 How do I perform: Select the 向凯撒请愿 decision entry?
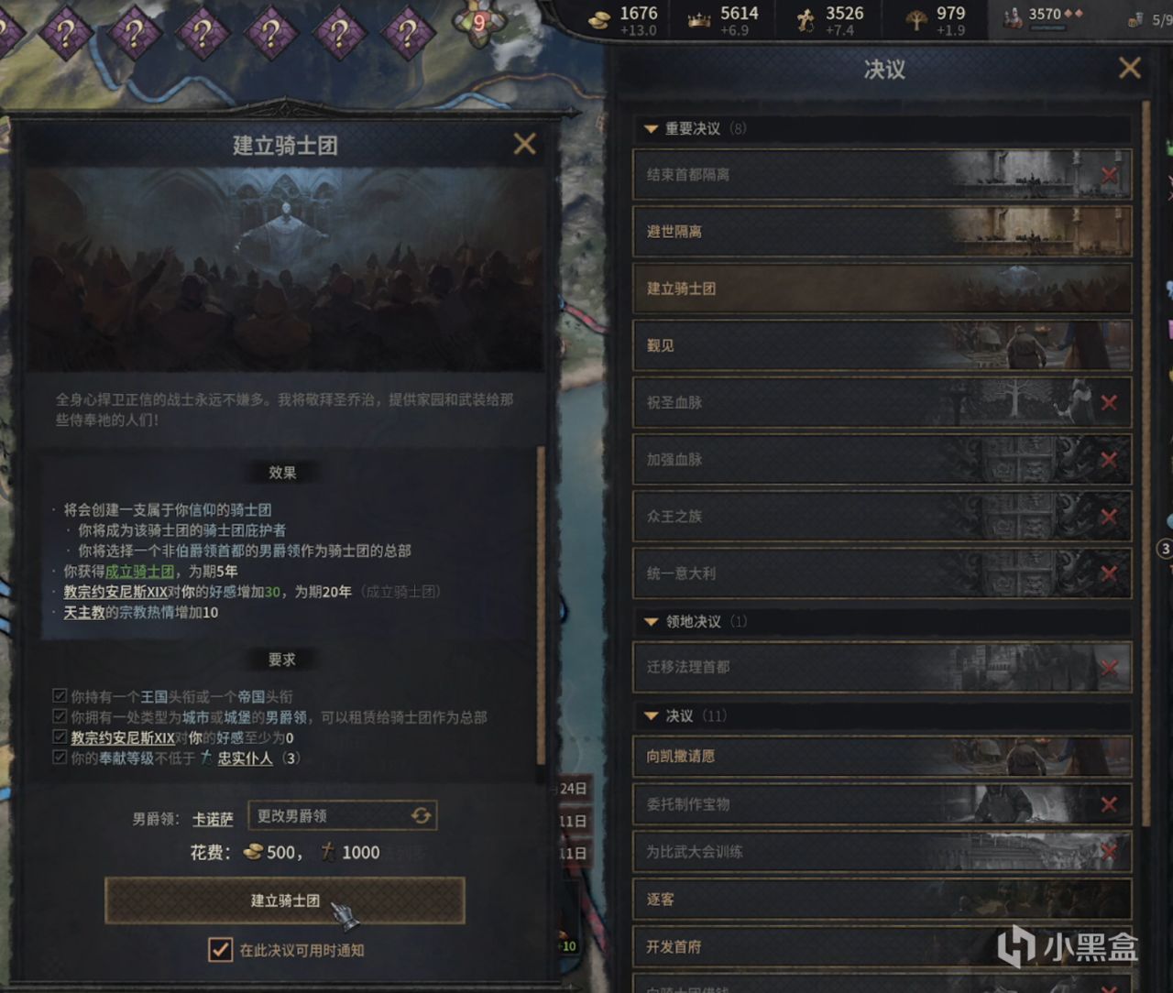882,757
